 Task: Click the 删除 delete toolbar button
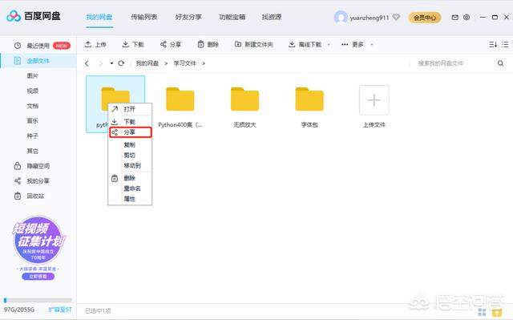tap(208, 44)
